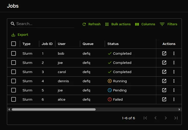188x130 pixels.
Task: Click the red Failed alert icon
Action: [109, 99]
